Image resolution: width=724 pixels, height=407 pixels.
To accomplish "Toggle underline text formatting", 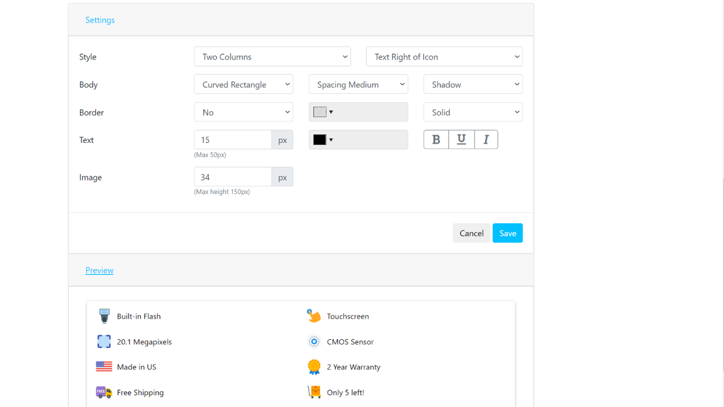I will pos(460,139).
